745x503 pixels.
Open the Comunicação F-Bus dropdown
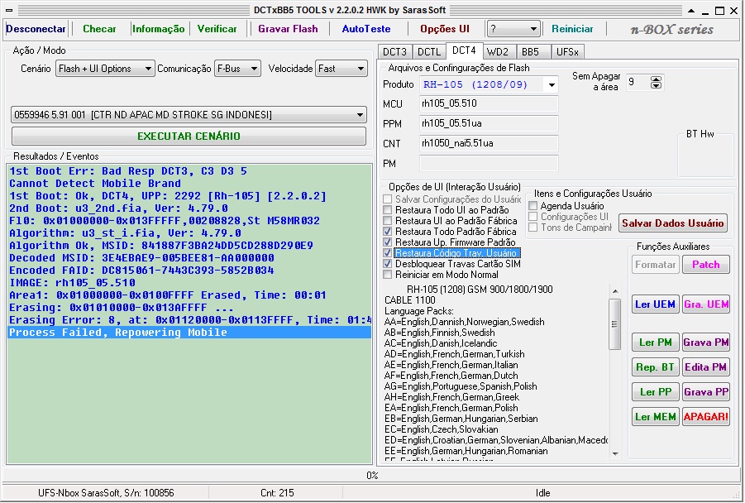click(237, 69)
